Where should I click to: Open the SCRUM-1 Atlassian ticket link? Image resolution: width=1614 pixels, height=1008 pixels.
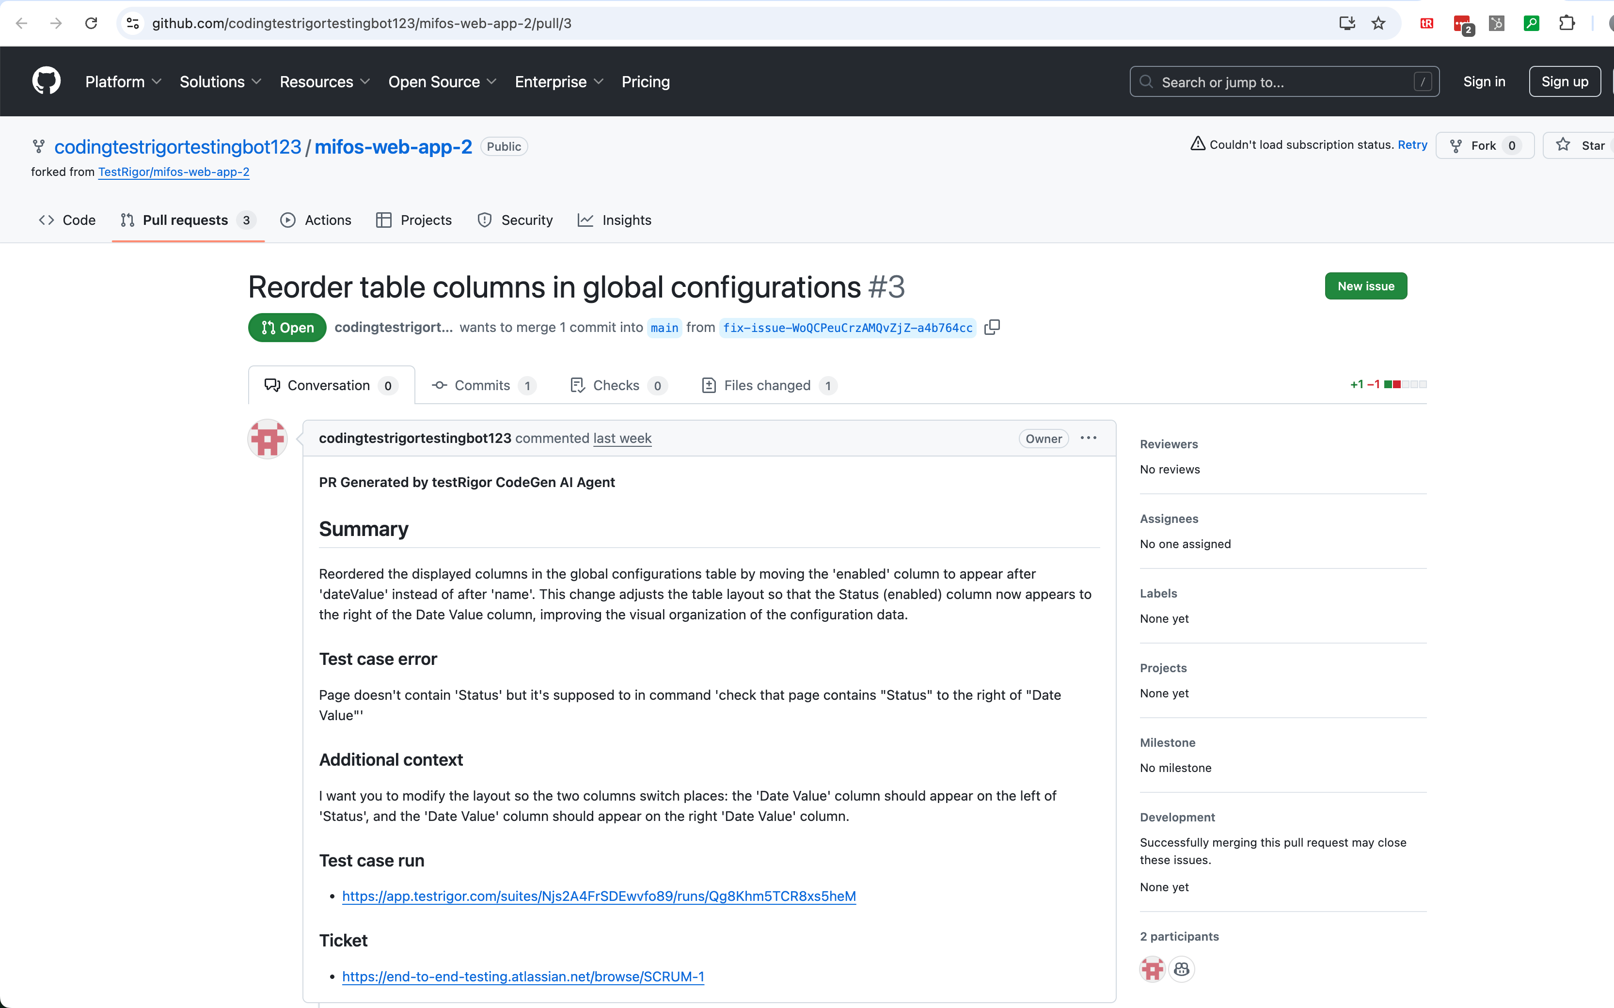tap(522, 976)
